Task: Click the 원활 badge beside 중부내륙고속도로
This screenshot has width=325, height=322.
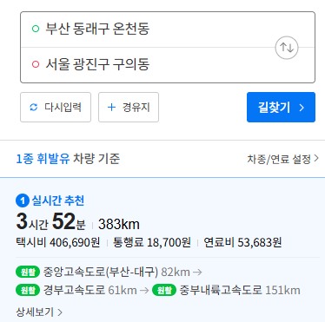Action: pos(164,290)
